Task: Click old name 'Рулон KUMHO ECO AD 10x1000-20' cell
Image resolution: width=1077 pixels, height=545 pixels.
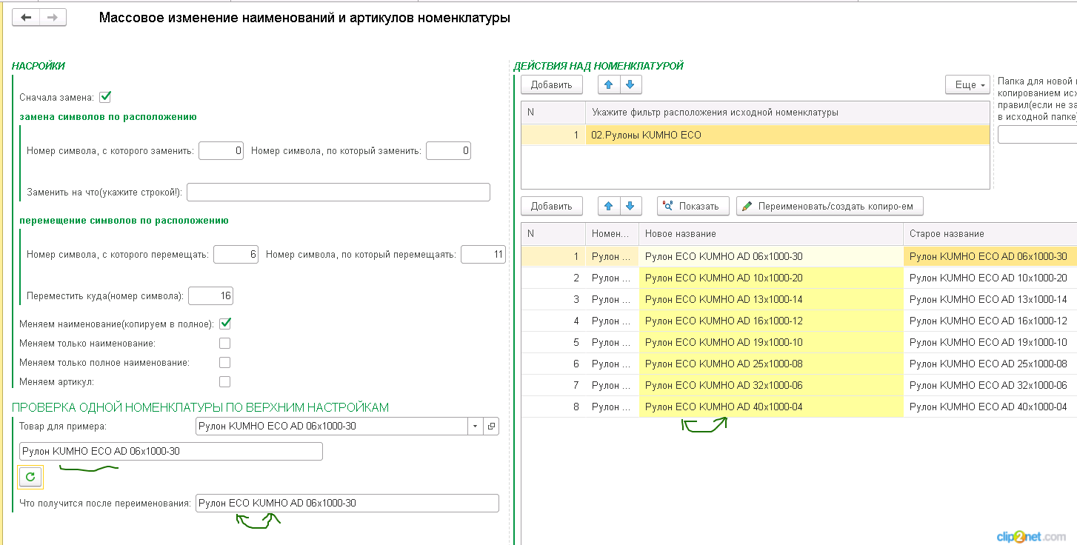Action: (990, 278)
